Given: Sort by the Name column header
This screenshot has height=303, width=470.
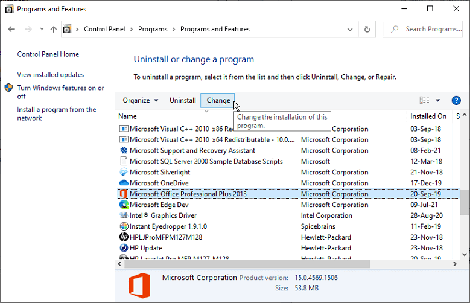Looking at the screenshot, I should [x=127, y=116].
